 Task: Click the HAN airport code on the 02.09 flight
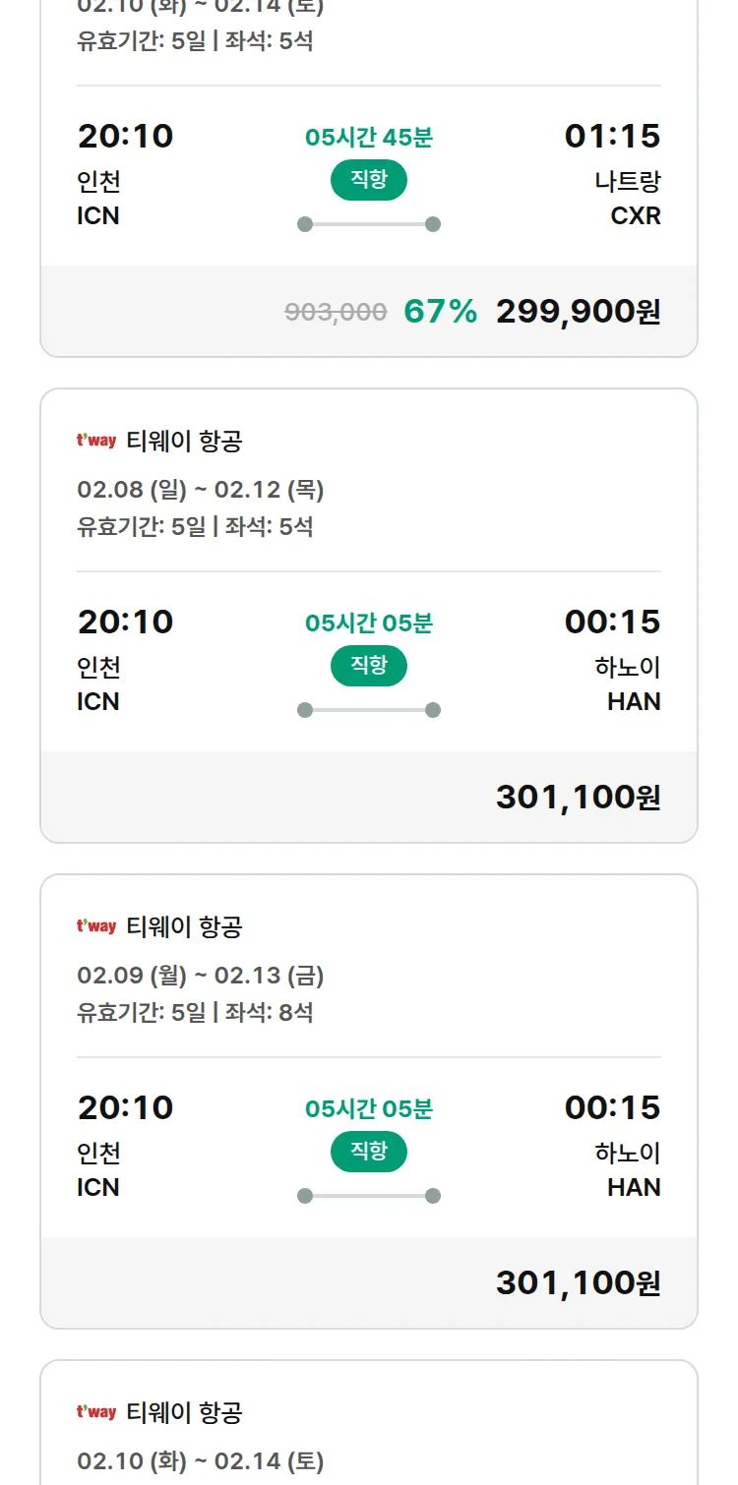pyautogui.click(x=634, y=1188)
